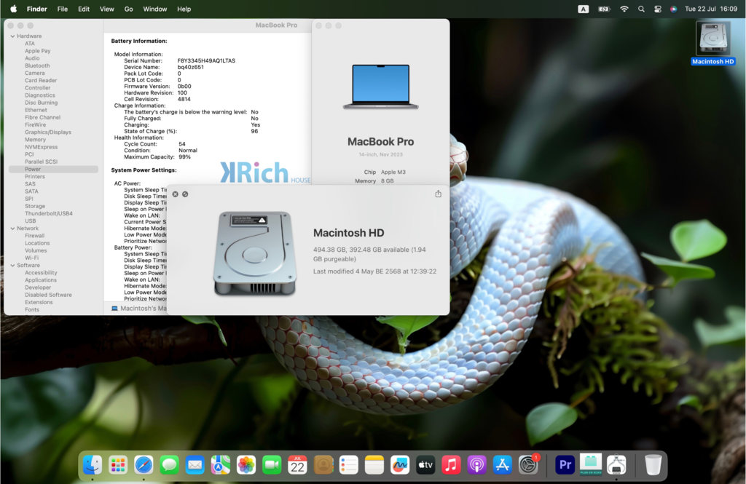The image size is (746, 484).
Task: Collapse the Software section in sidebar
Action: tap(12, 266)
